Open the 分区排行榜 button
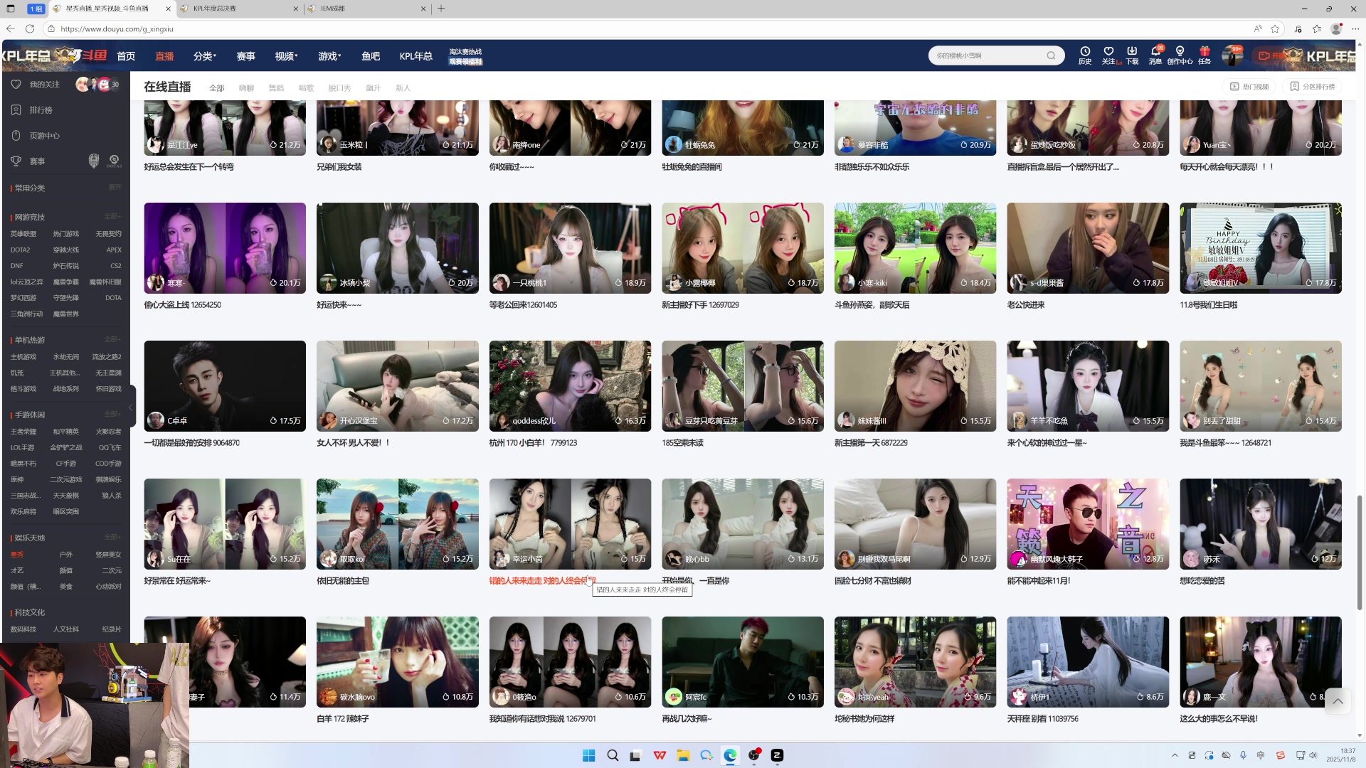 1313,87
